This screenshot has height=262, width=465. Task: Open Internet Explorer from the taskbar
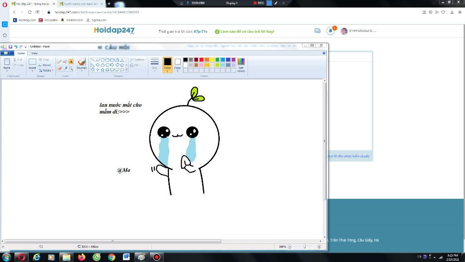pos(36,257)
